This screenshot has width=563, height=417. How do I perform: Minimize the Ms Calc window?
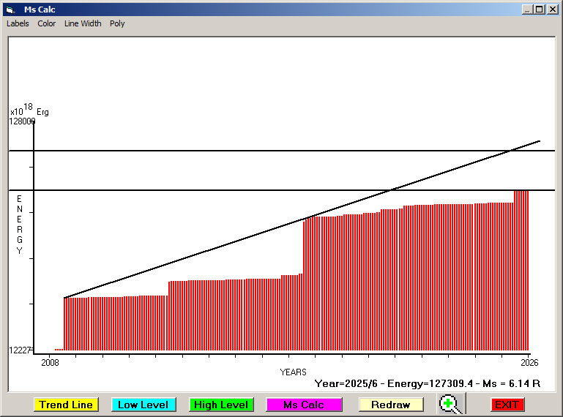click(527, 10)
